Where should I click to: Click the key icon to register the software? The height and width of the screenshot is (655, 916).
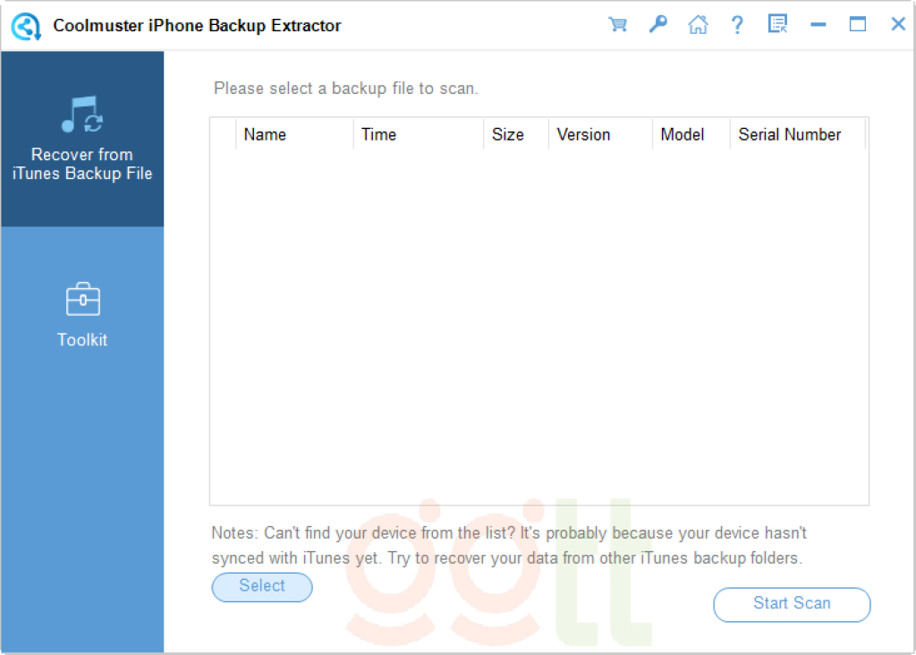(x=658, y=24)
